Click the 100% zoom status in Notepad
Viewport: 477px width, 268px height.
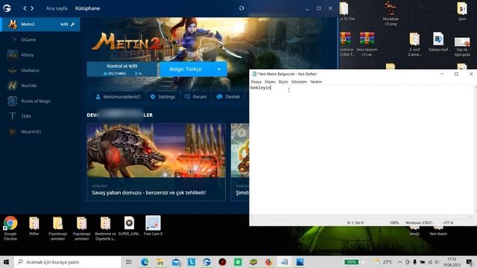pyautogui.click(x=394, y=223)
